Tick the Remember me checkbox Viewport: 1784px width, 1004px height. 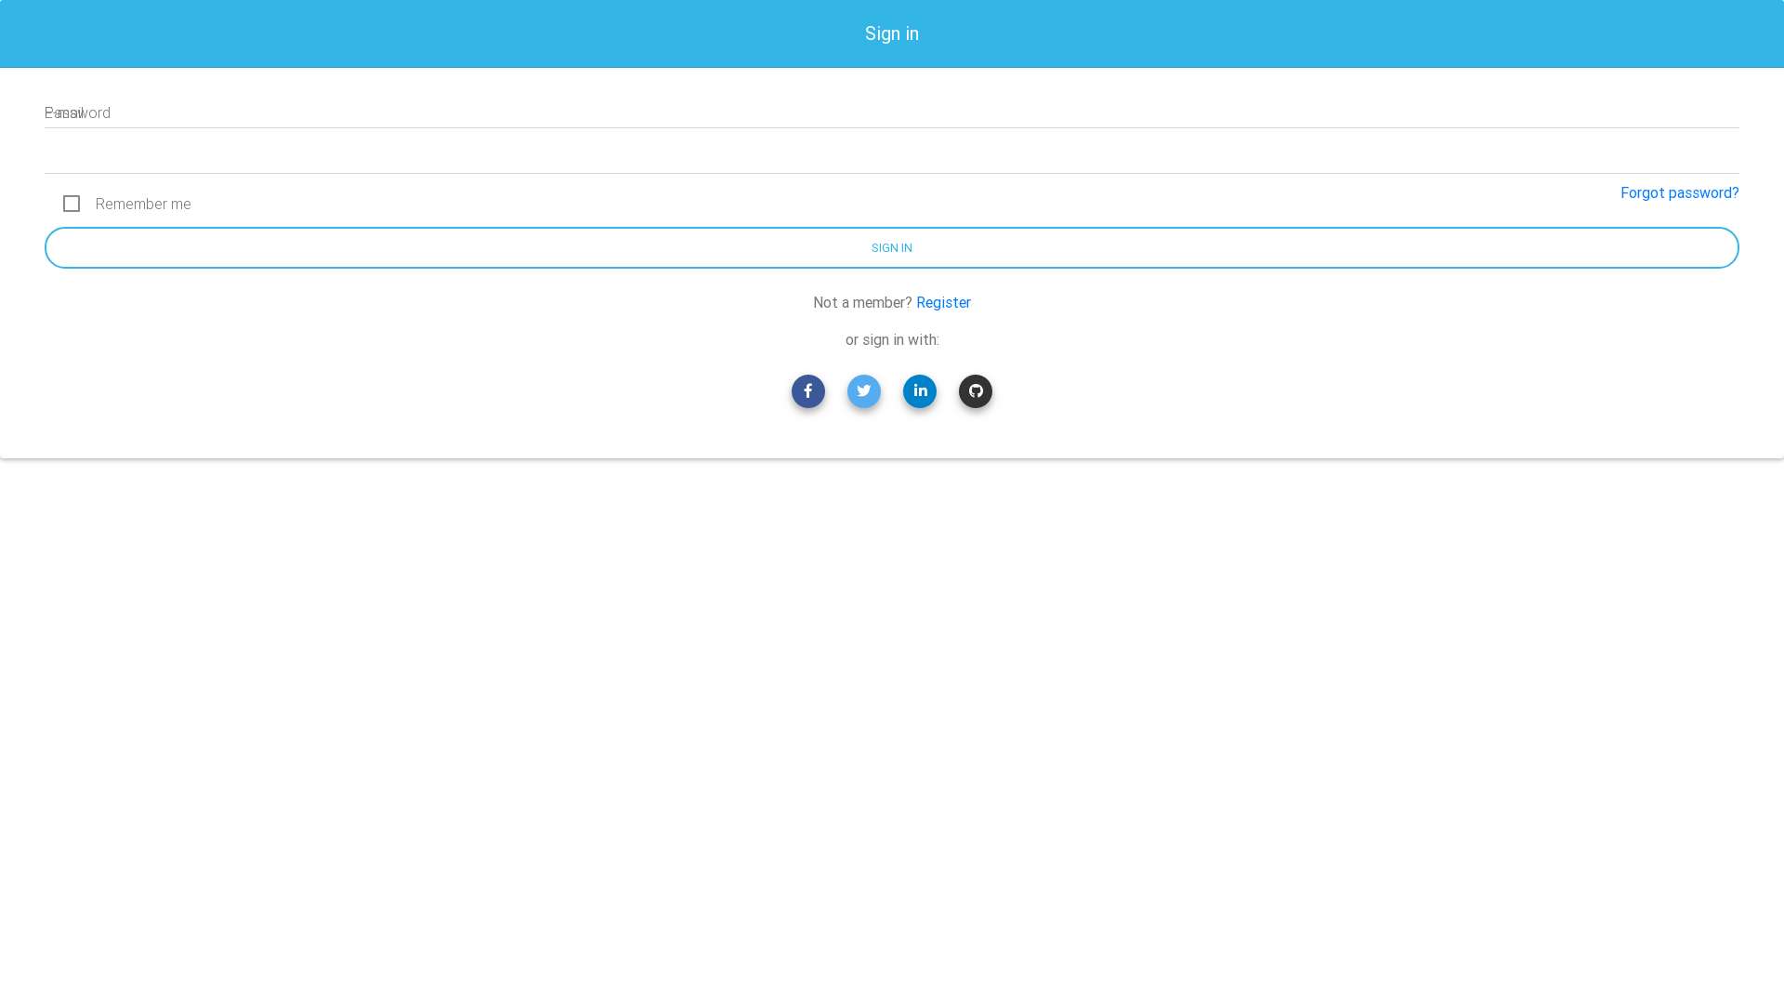[72, 204]
